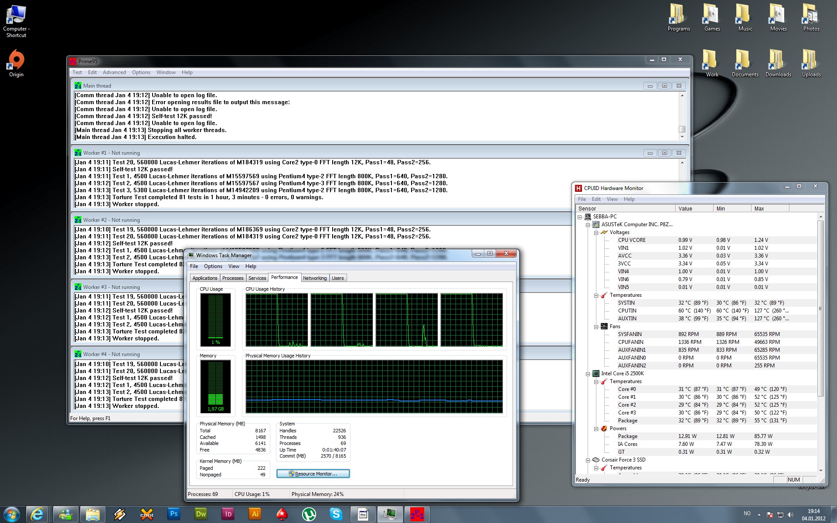Switch to Task Manager taskbar button
Screen dimensions: 837x523
pos(390,514)
